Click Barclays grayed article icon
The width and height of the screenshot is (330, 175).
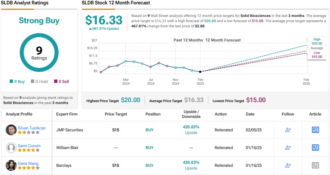tap(315, 165)
